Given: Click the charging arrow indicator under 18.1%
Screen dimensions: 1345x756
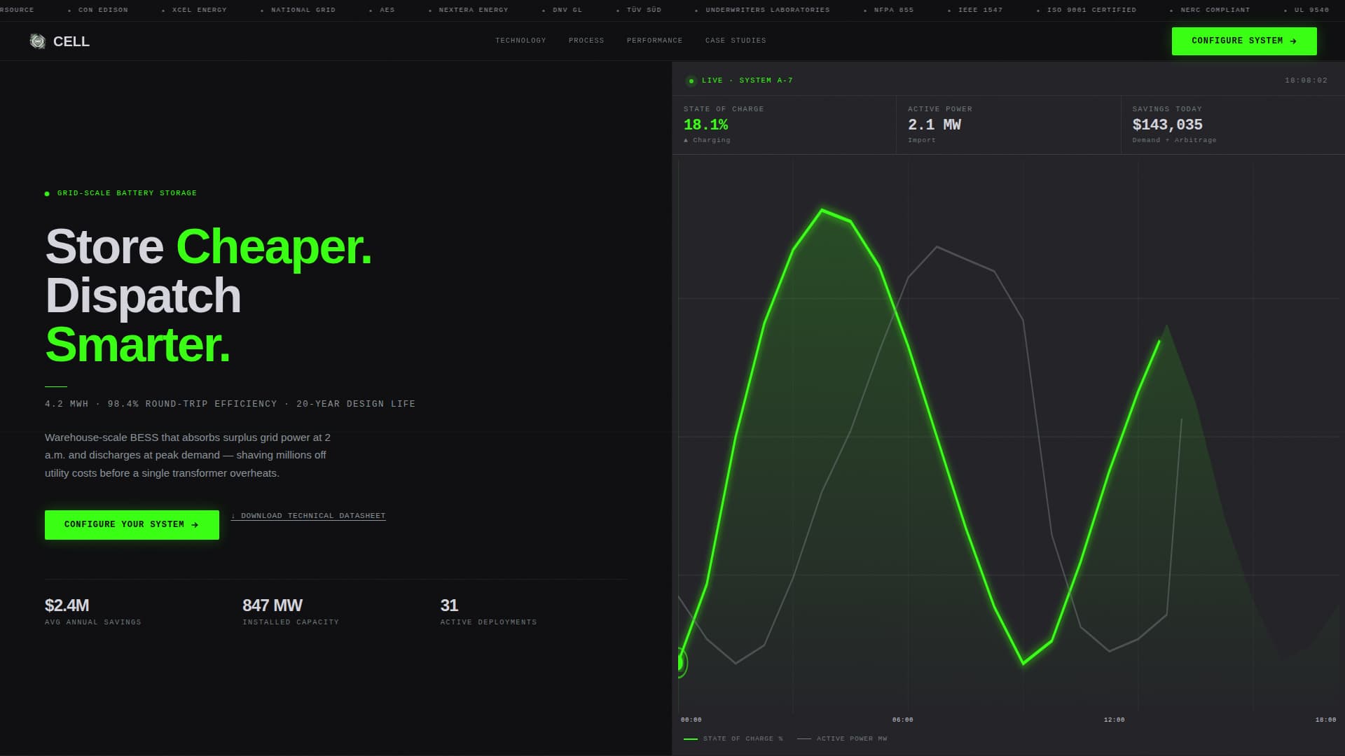Looking at the screenshot, I should (x=686, y=140).
